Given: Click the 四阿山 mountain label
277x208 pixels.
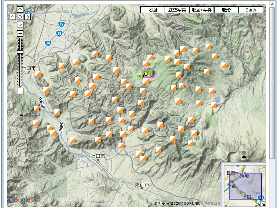Looking at the screenshot, I should click(187, 62).
